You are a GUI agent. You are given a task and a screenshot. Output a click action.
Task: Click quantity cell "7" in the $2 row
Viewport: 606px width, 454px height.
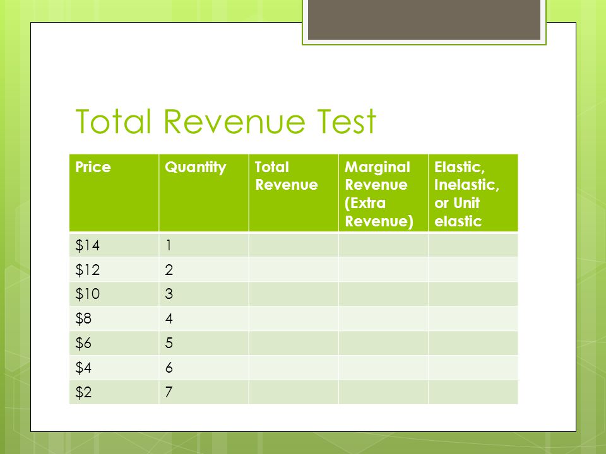204,392
